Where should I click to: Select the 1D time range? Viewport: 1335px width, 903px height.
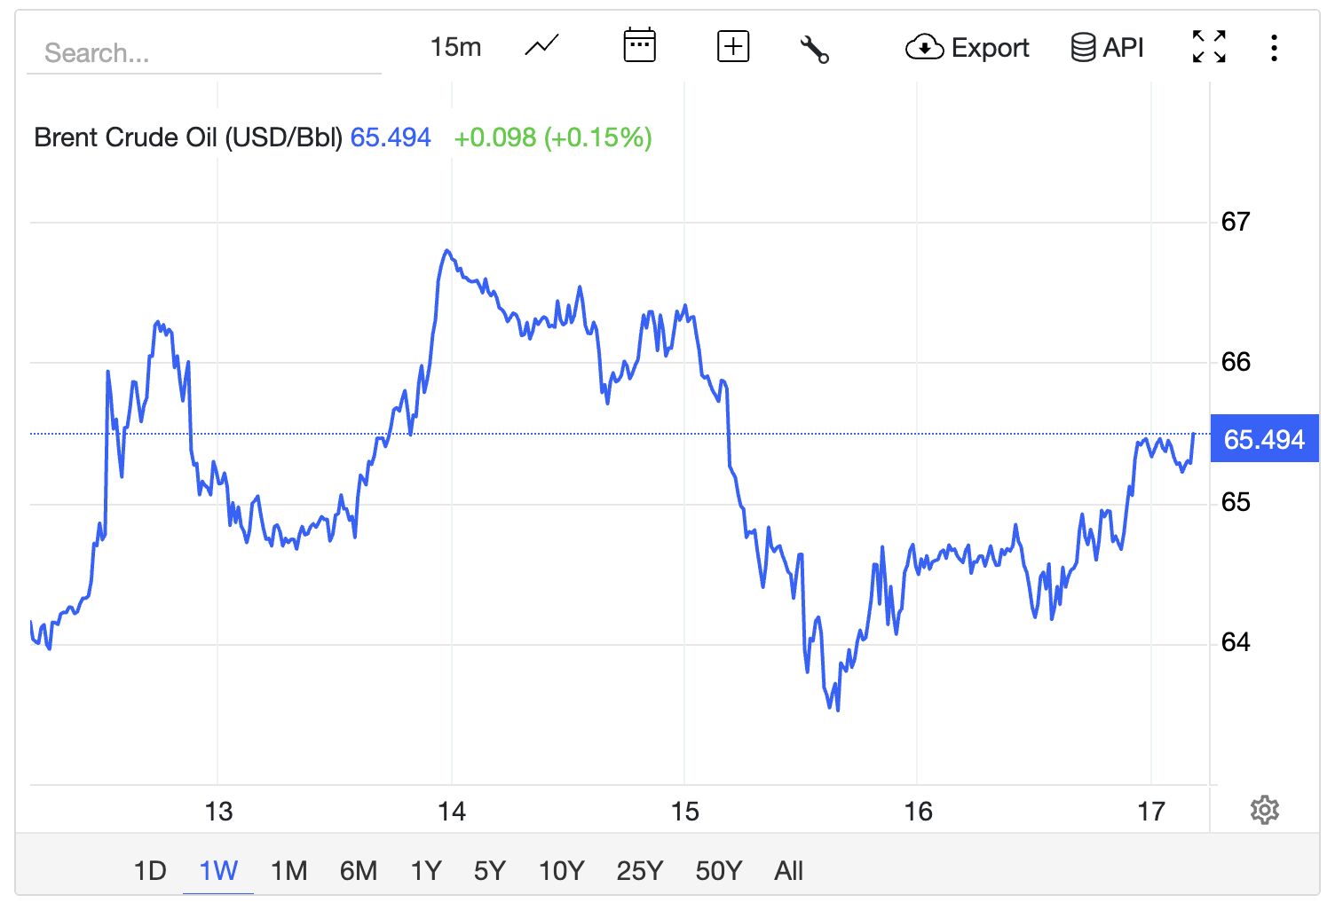pyautogui.click(x=150, y=870)
